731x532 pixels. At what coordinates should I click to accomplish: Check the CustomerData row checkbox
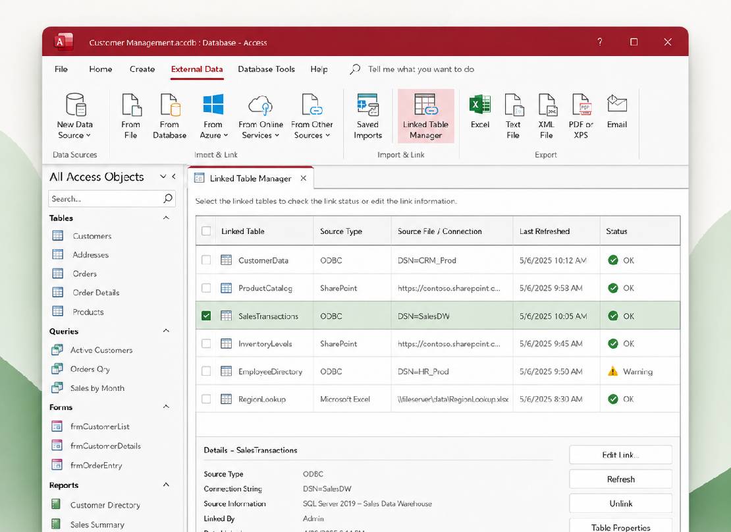pyautogui.click(x=206, y=260)
